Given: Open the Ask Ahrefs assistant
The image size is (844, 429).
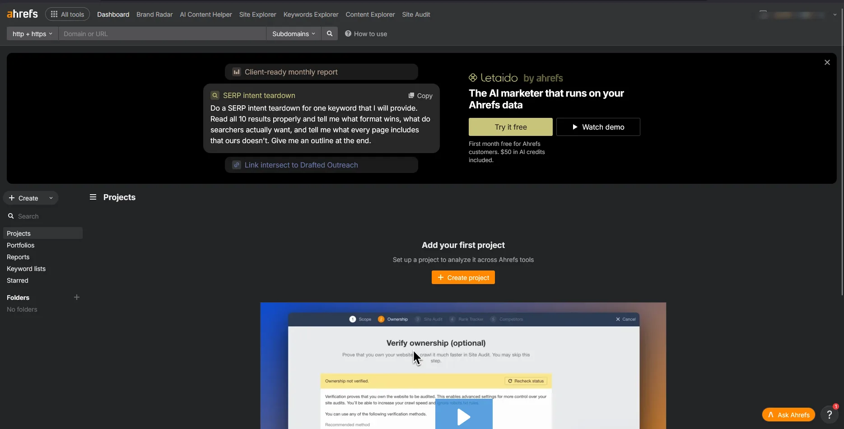Looking at the screenshot, I should (x=788, y=415).
